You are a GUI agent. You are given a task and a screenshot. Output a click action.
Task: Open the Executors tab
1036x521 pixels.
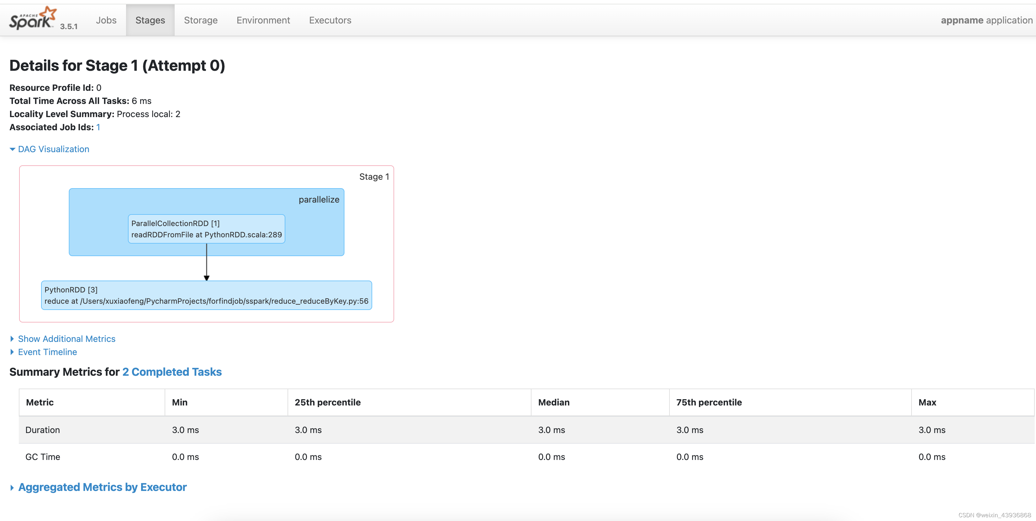[330, 20]
